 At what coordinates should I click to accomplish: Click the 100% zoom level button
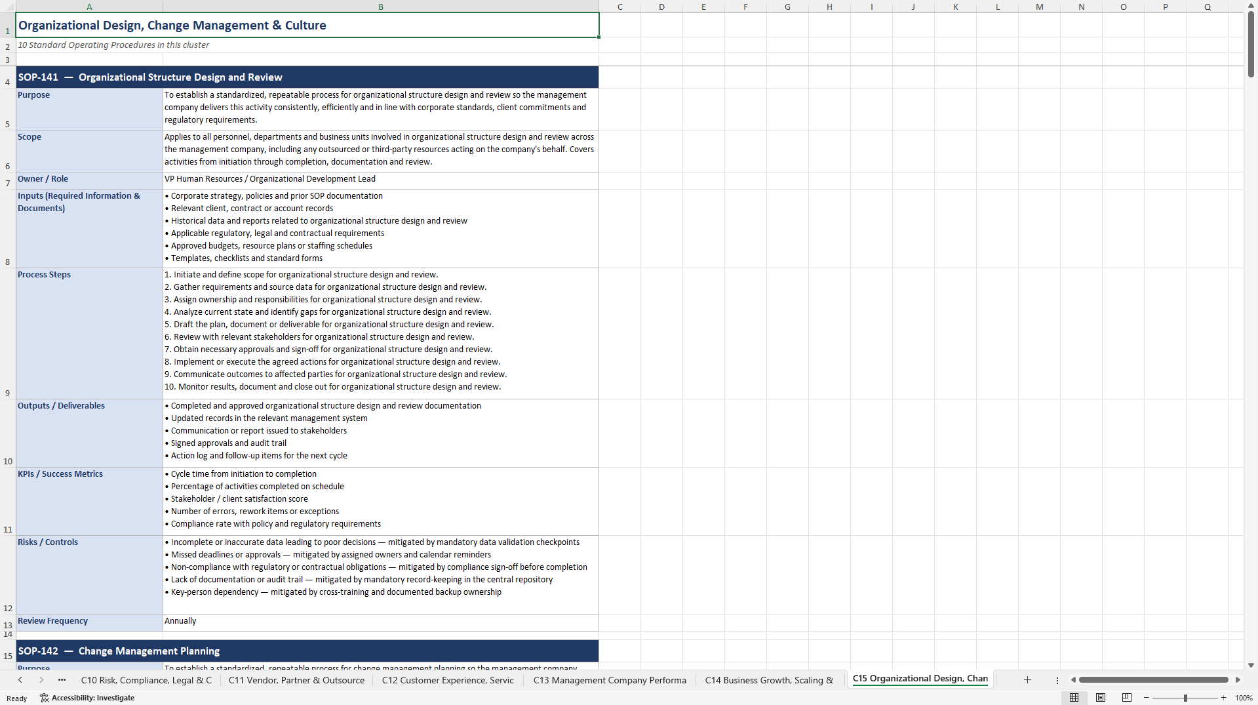[1244, 698]
